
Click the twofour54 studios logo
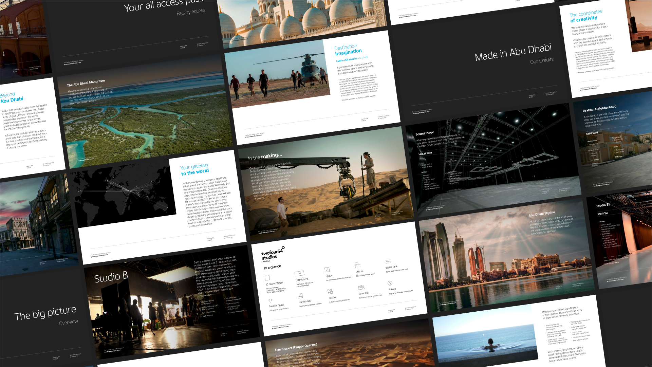(273, 254)
